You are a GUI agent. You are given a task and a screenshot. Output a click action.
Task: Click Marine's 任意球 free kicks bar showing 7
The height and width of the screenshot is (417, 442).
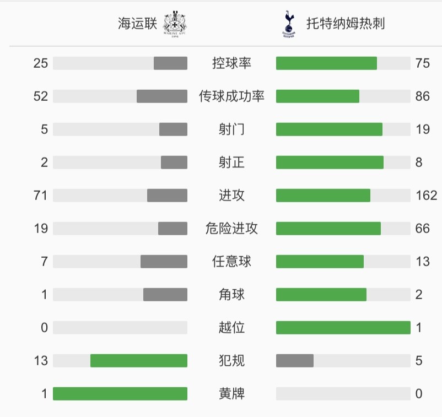tap(164, 262)
